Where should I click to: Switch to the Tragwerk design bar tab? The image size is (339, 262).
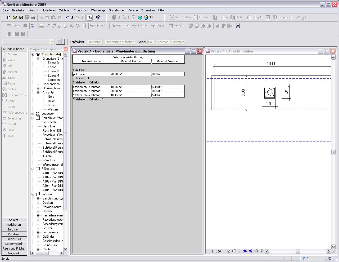tap(13, 253)
